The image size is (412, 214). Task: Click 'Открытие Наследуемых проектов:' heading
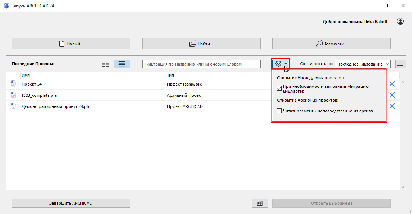310,78
